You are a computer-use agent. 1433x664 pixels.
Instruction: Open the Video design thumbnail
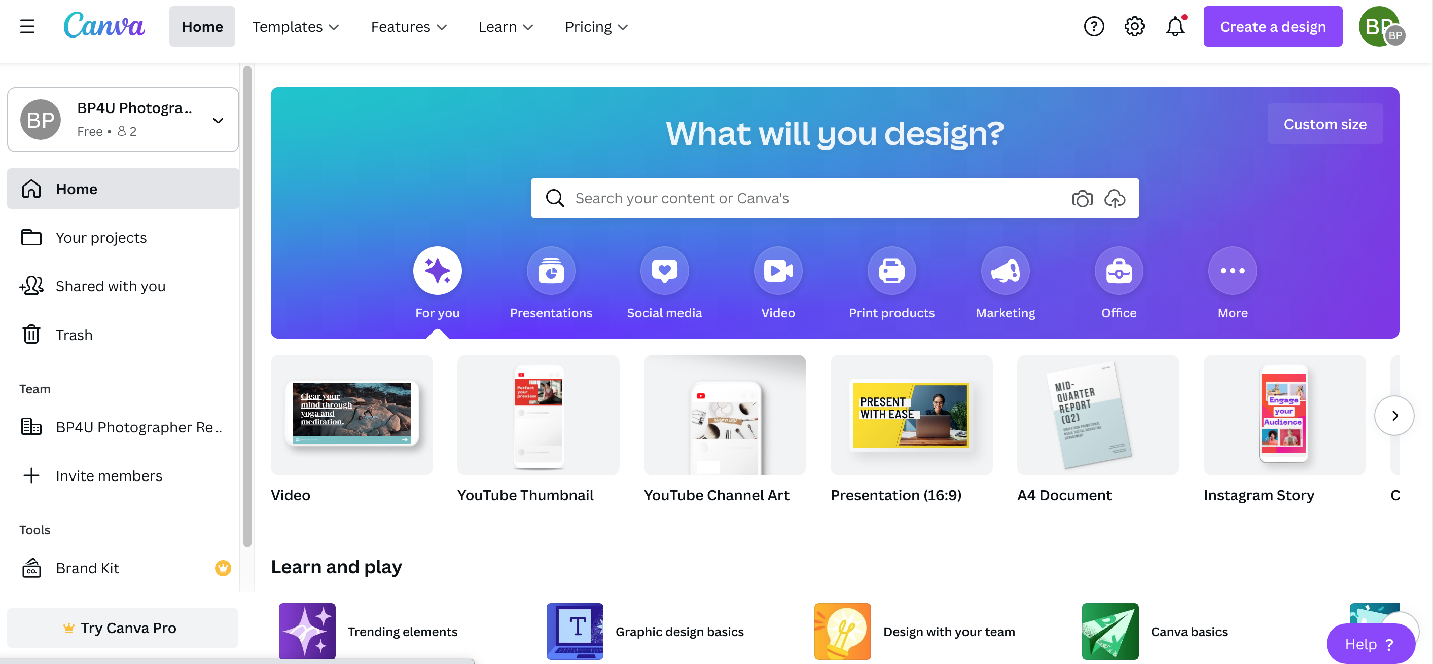351,415
